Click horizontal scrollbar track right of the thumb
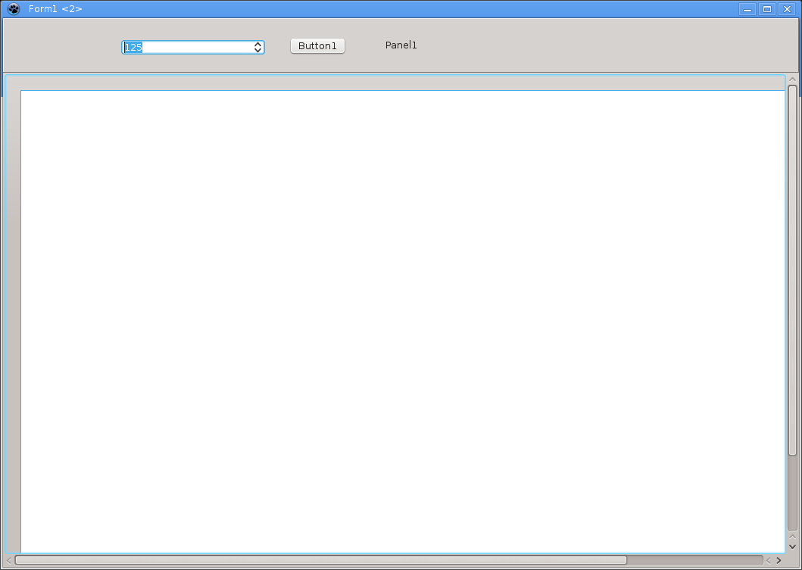802x570 pixels. pyautogui.click(x=693, y=560)
